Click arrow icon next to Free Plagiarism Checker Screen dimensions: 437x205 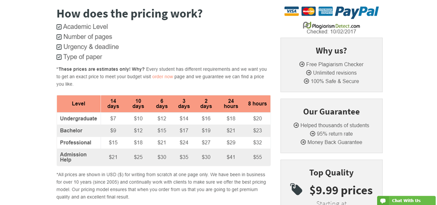coord(302,64)
